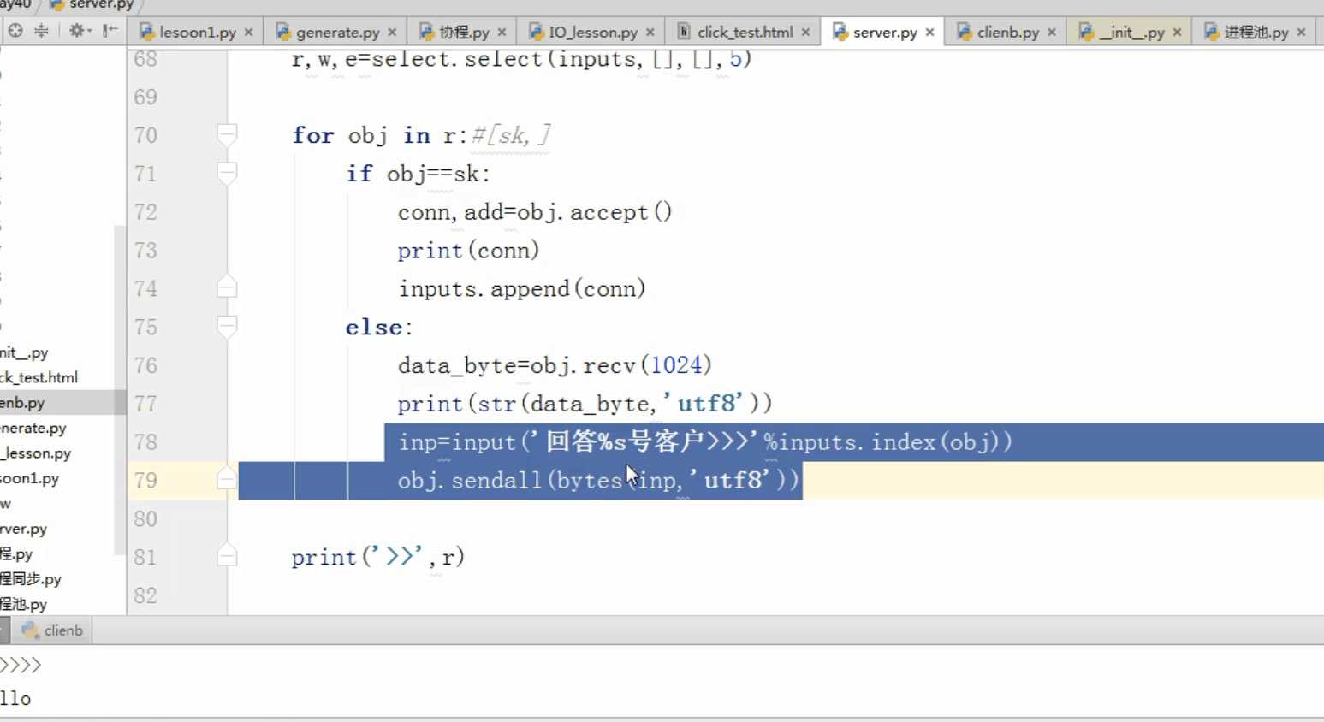Viewport: 1324px width, 722px height.
Task: Click the conn,add=obj.accept() line
Action: tap(535, 211)
